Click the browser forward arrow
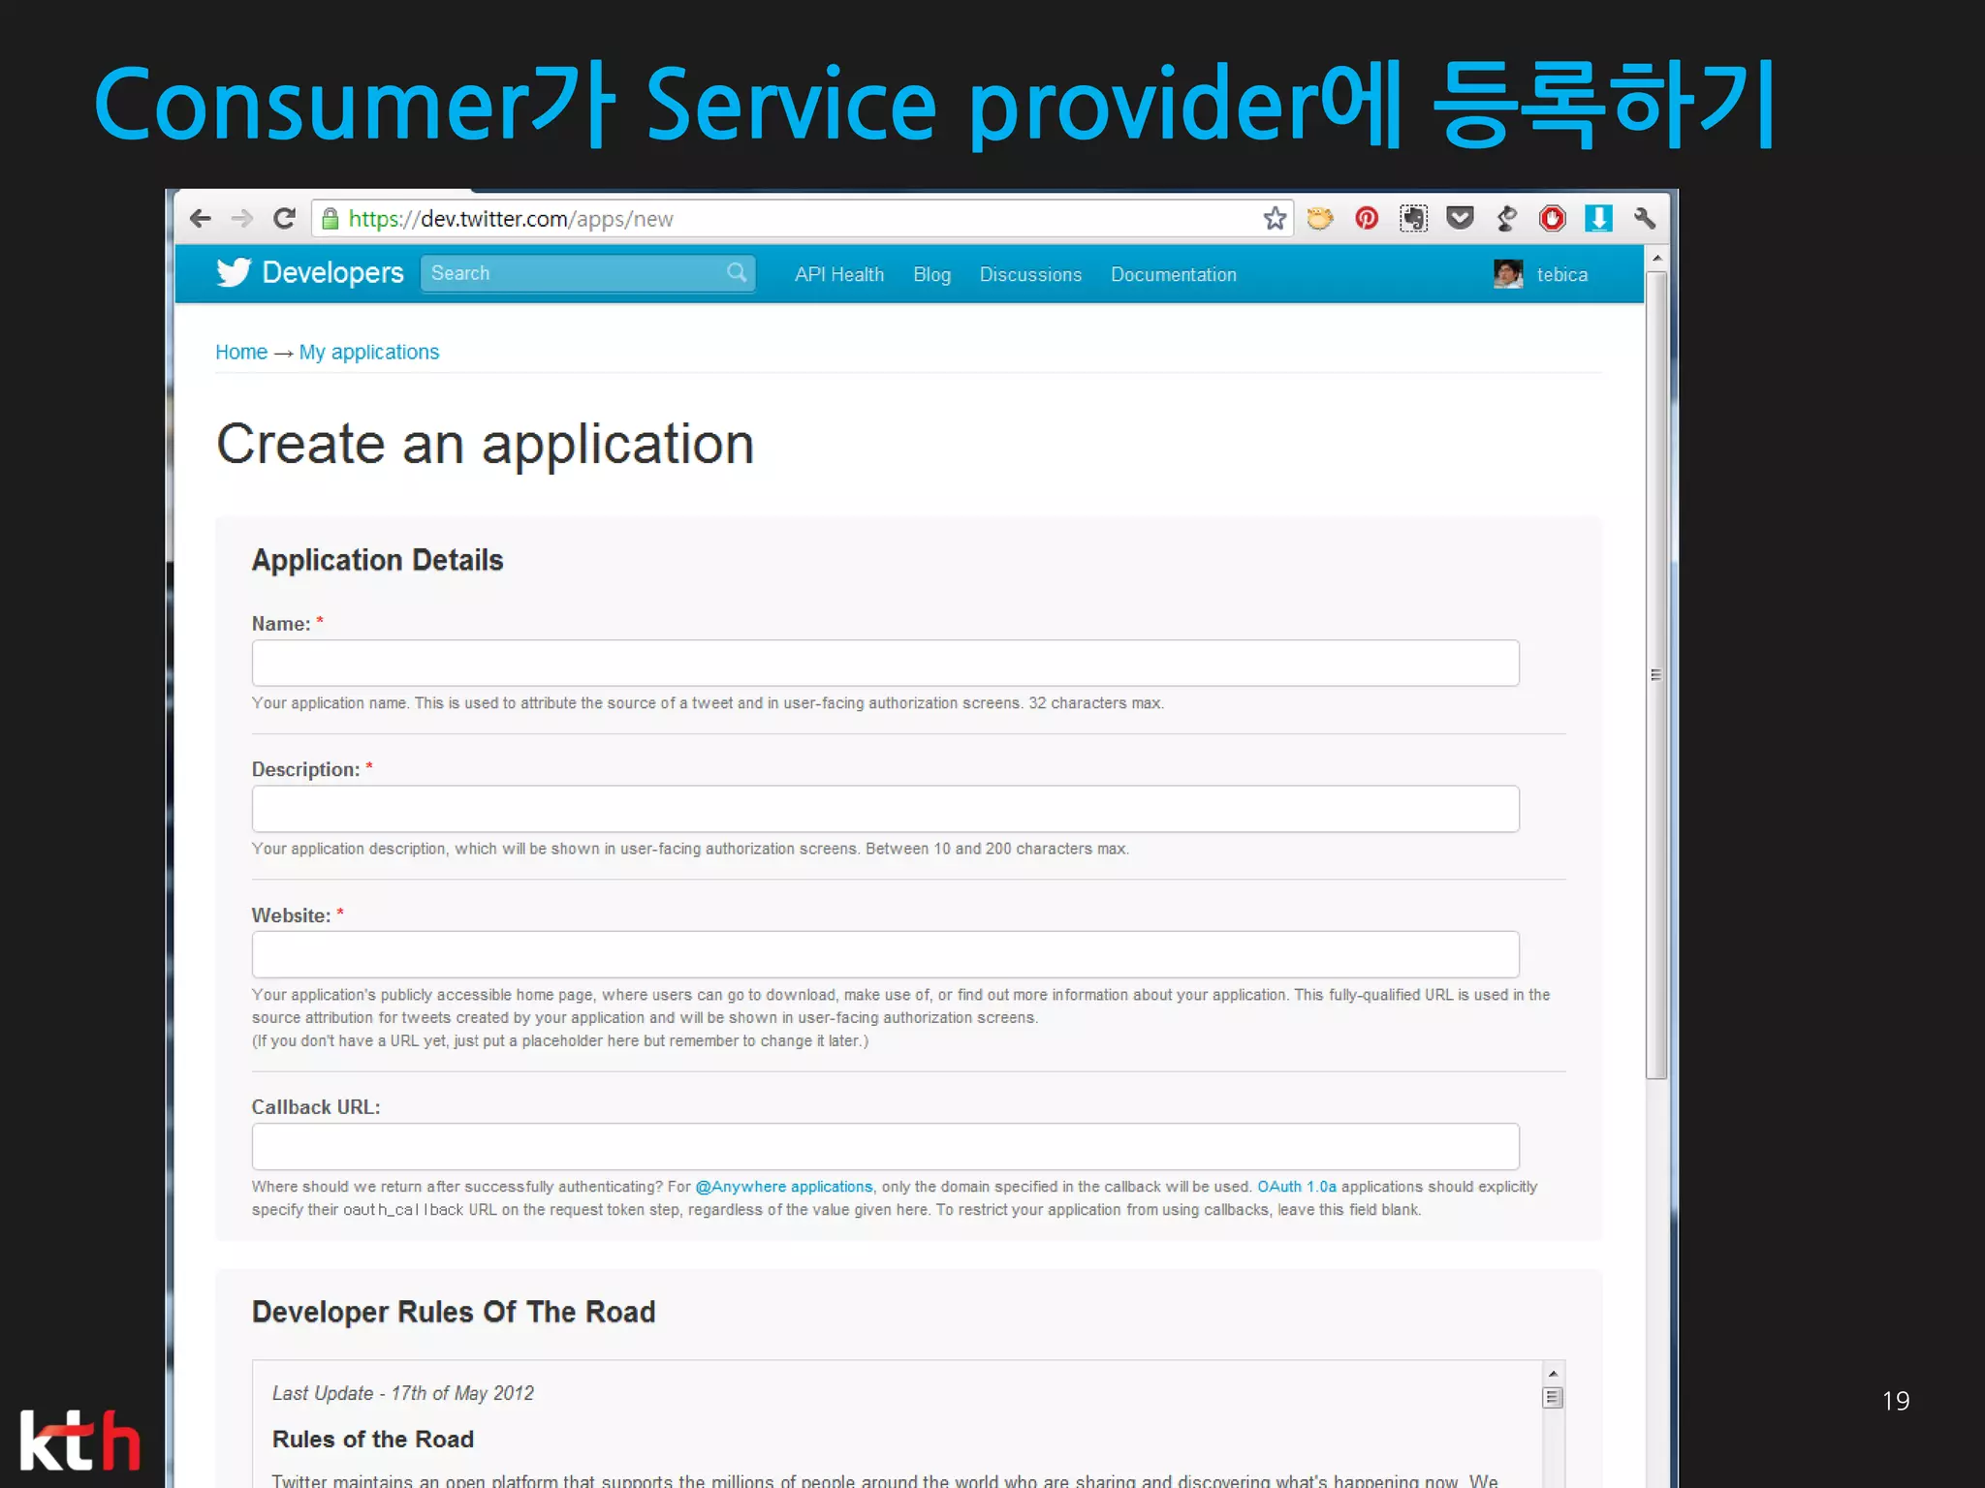This screenshot has height=1488, width=1985. pyautogui.click(x=242, y=219)
